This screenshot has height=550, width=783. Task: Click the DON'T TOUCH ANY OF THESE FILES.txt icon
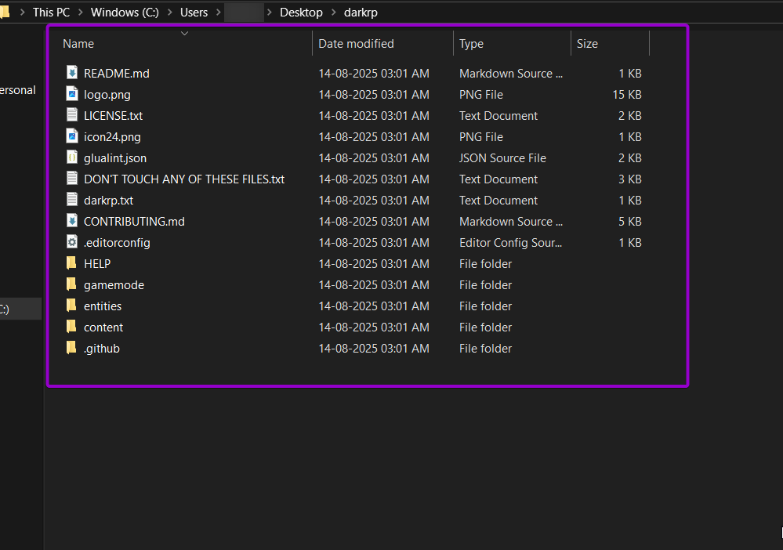click(x=72, y=178)
